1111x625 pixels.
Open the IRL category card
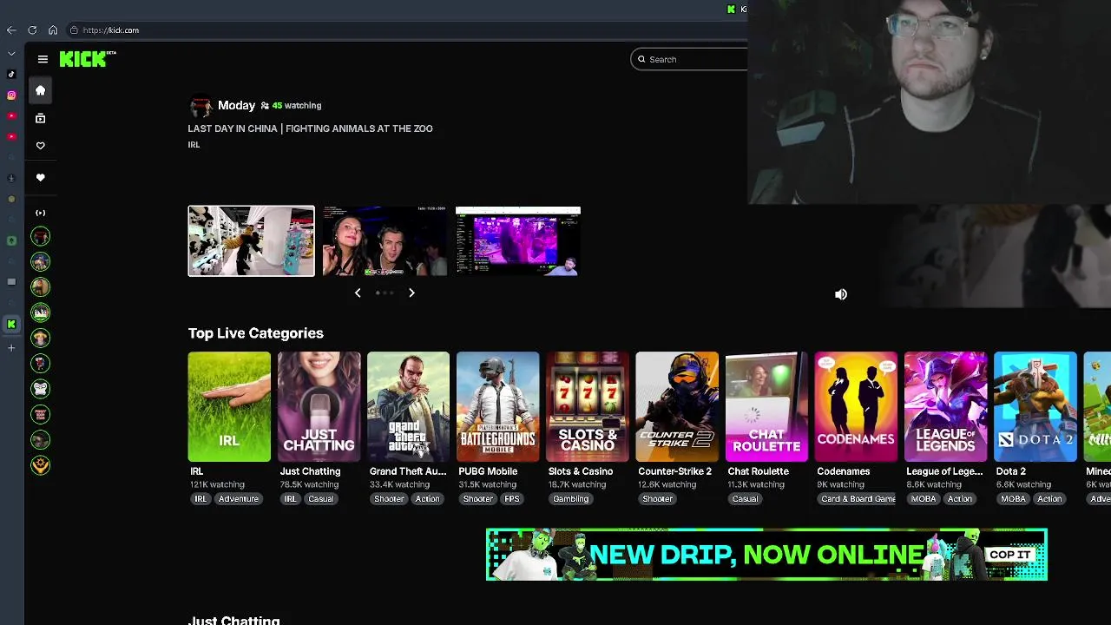[229, 406]
